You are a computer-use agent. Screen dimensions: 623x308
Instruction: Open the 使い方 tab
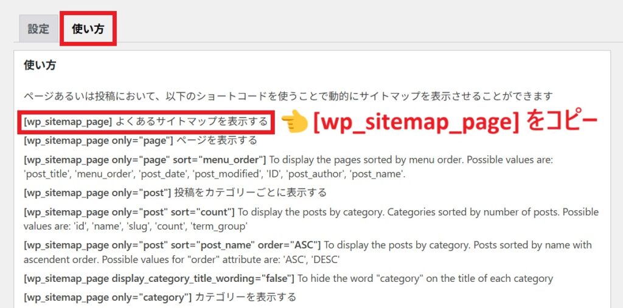[88, 29]
